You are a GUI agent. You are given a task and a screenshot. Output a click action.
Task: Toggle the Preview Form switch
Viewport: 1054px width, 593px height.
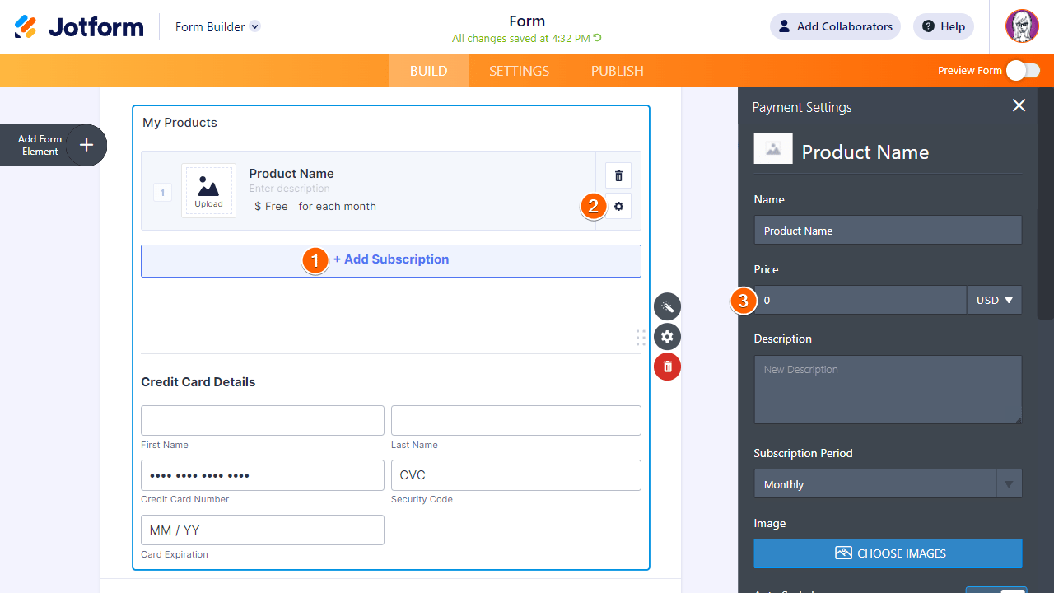click(1023, 71)
